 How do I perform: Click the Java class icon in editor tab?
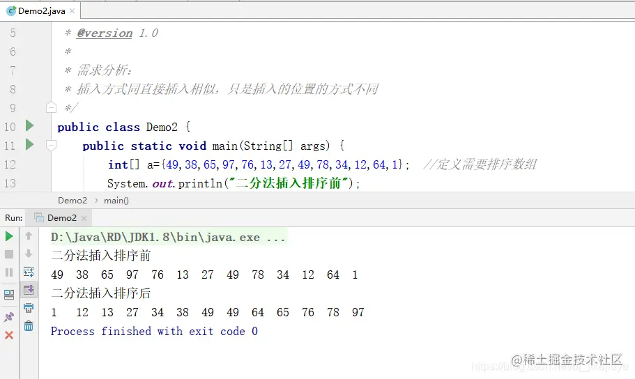click(x=11, y=11)
